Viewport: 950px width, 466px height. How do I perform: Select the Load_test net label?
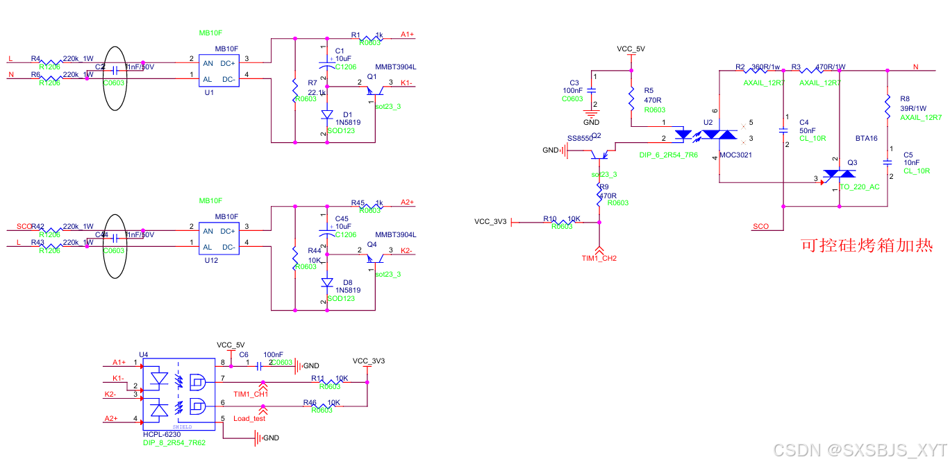[249, 418]
